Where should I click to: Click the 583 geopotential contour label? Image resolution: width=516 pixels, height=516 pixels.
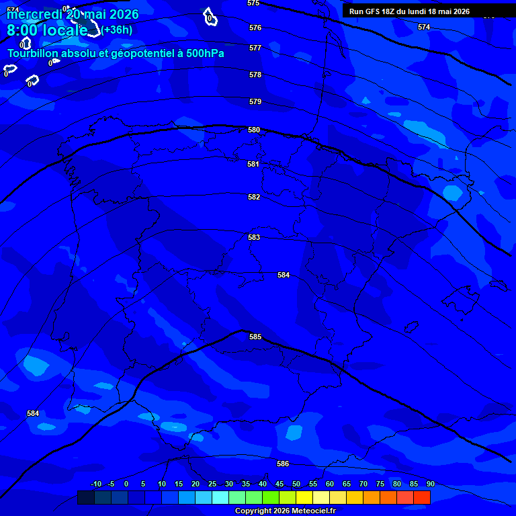pyautogui.click(x=254, y=237)
